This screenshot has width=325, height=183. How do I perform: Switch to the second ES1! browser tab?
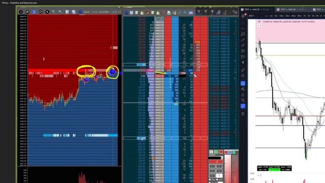(293, 9)
